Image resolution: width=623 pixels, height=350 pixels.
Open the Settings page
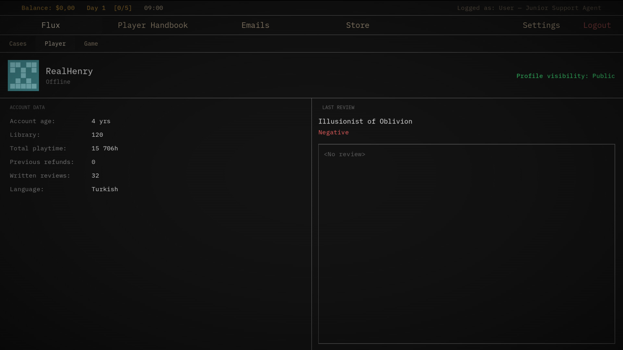(x=541, y=25)
